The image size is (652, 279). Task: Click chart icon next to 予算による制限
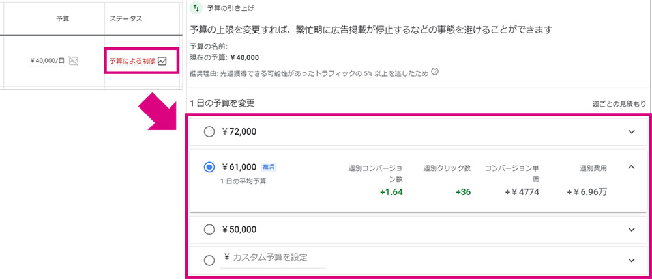162,61
